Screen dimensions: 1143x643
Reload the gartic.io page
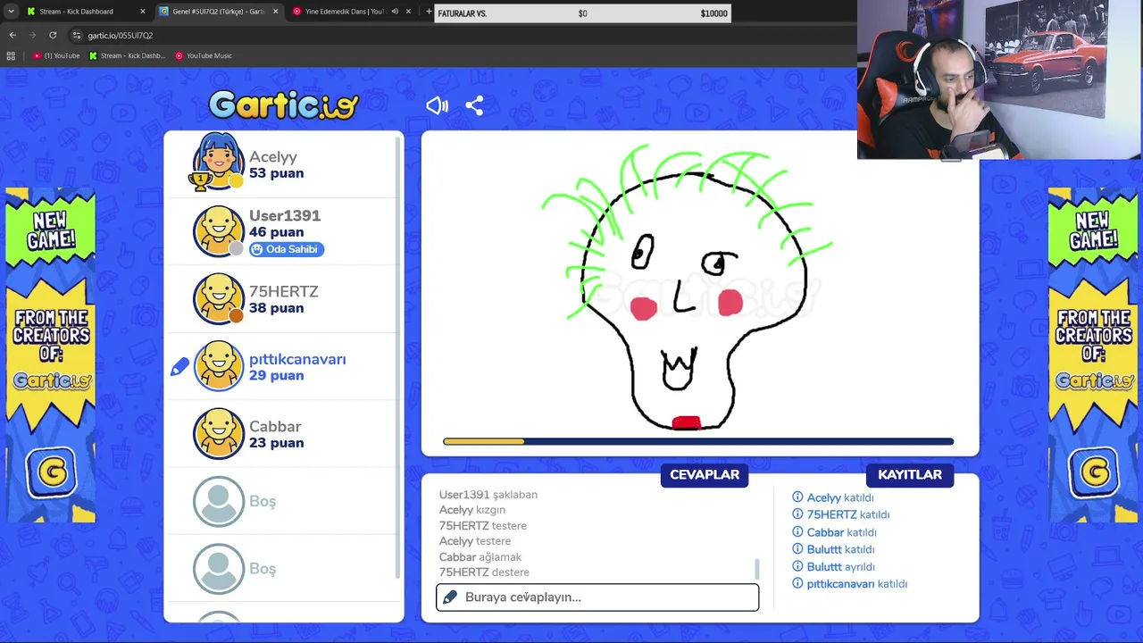point(53,35)
